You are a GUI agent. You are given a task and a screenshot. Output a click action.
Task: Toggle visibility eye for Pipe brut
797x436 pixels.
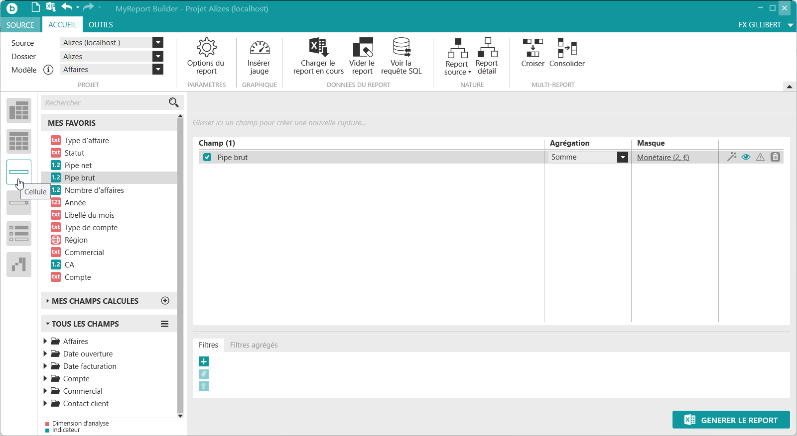[746, 157]
